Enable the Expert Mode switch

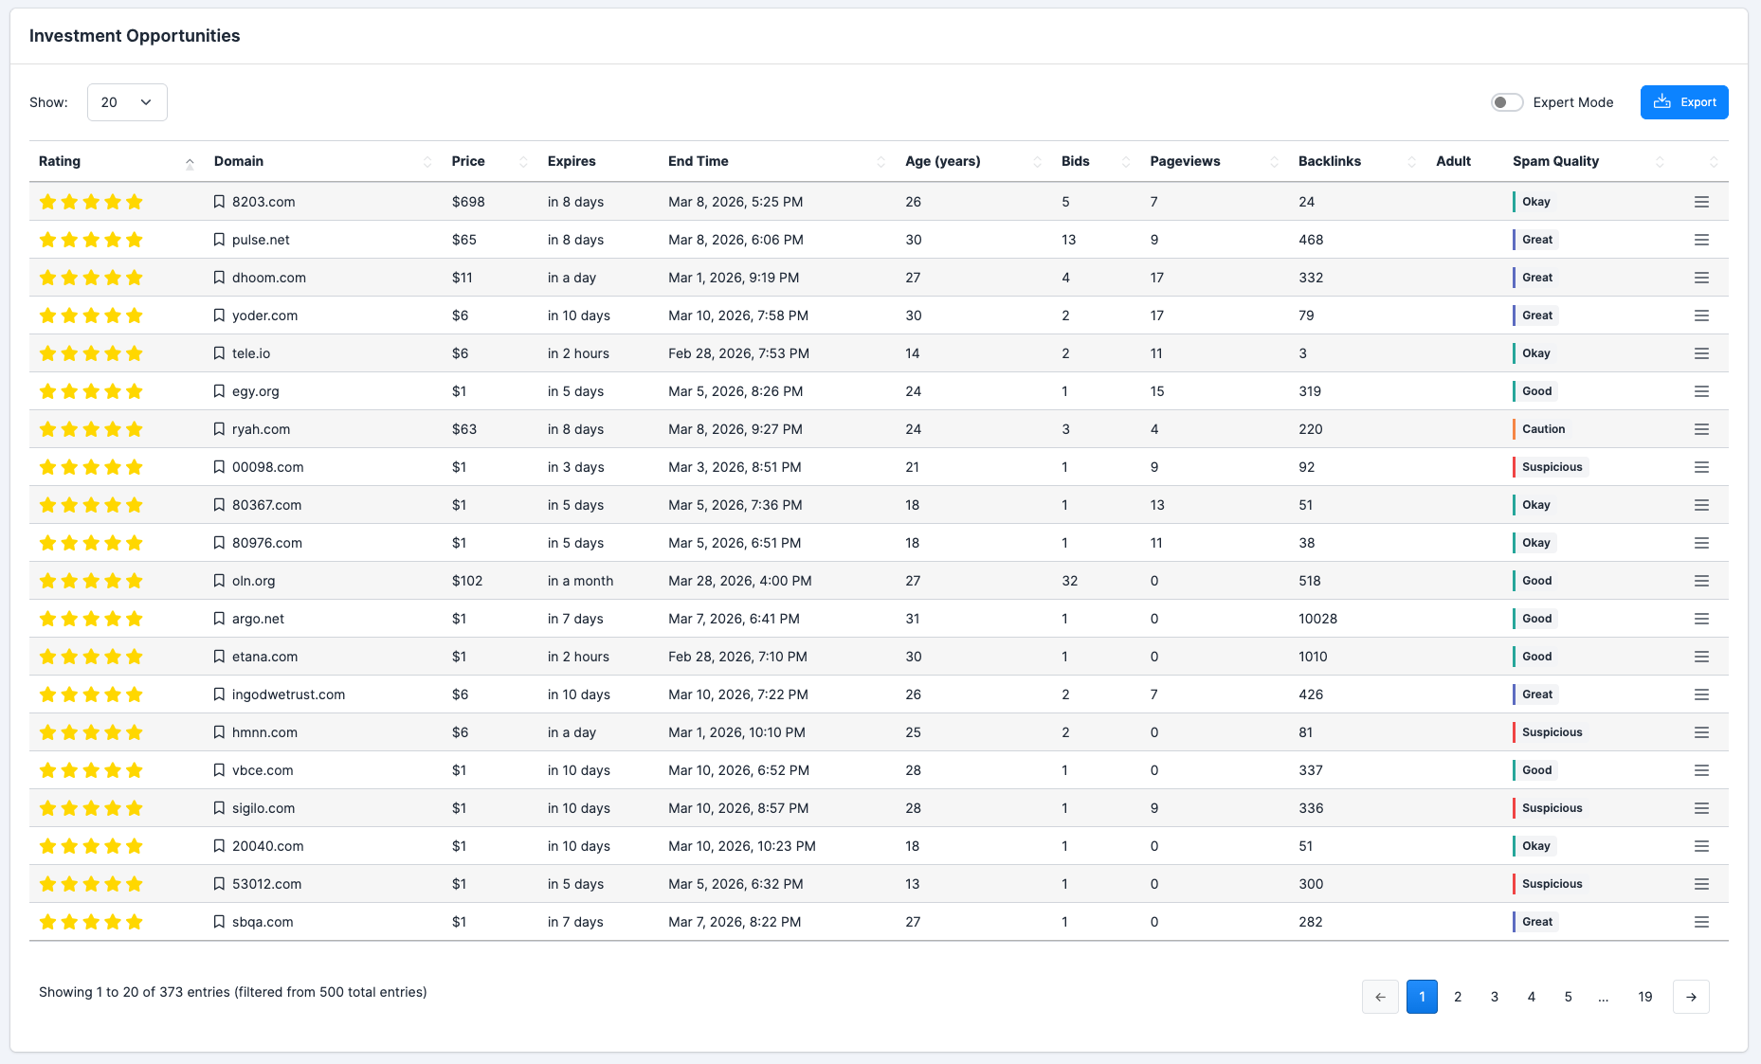[1506, 102]
